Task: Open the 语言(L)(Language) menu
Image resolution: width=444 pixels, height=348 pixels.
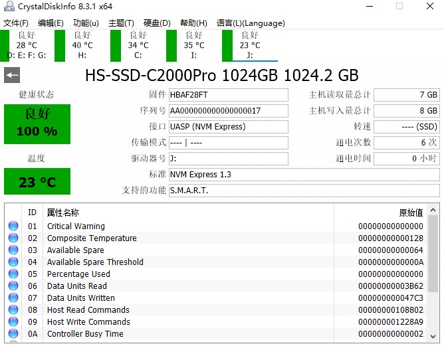Action: pyautogui.click(x=251, y=23)
